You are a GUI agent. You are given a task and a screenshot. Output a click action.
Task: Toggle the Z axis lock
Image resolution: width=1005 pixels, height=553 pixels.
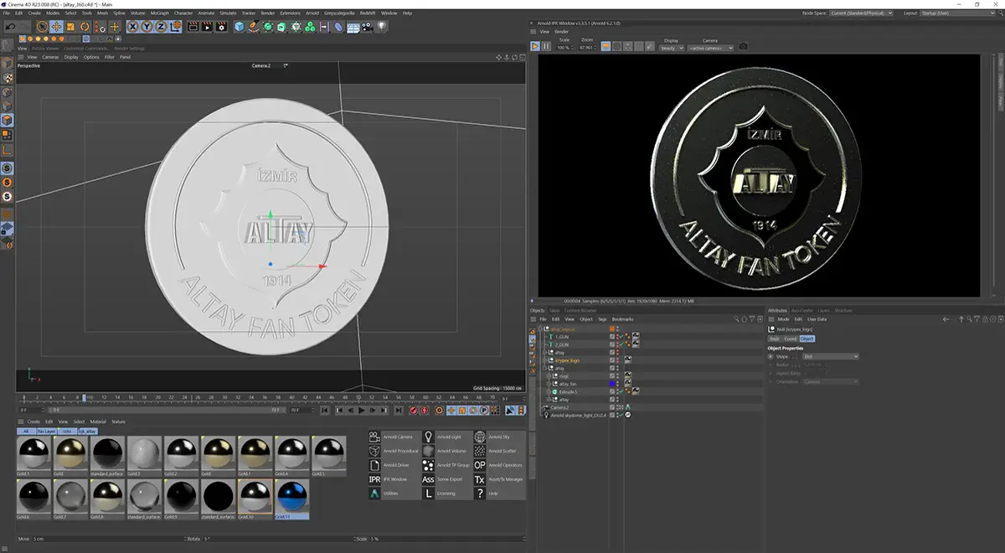click(x=161, y=27)
